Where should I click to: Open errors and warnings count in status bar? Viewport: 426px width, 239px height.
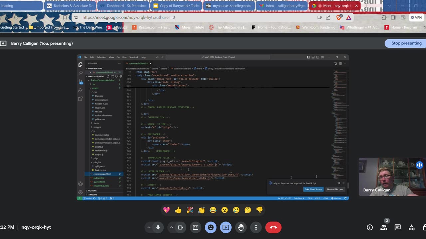[103, 198]
